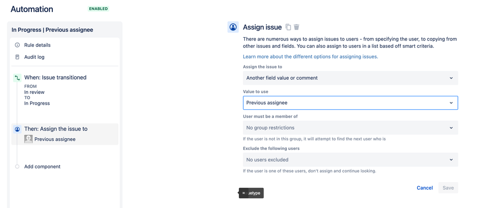This screenshot has width=484, height=208.
Task: Click the Cancel button
Action: 425,188
